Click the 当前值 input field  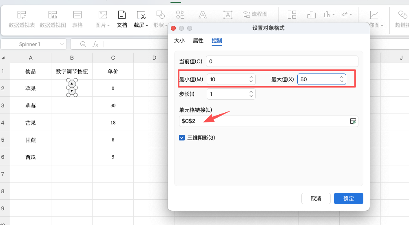(x=282, y=61)
